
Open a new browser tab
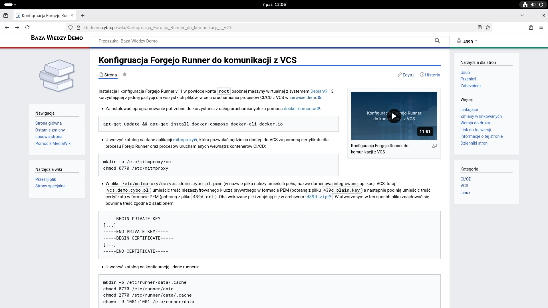click(x=82, y=15)
